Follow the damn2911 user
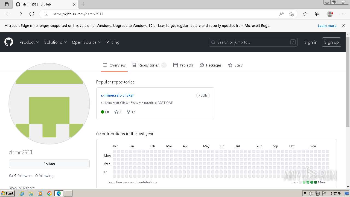Viewport: 350px width, 197px height. (x=49, y=164)
